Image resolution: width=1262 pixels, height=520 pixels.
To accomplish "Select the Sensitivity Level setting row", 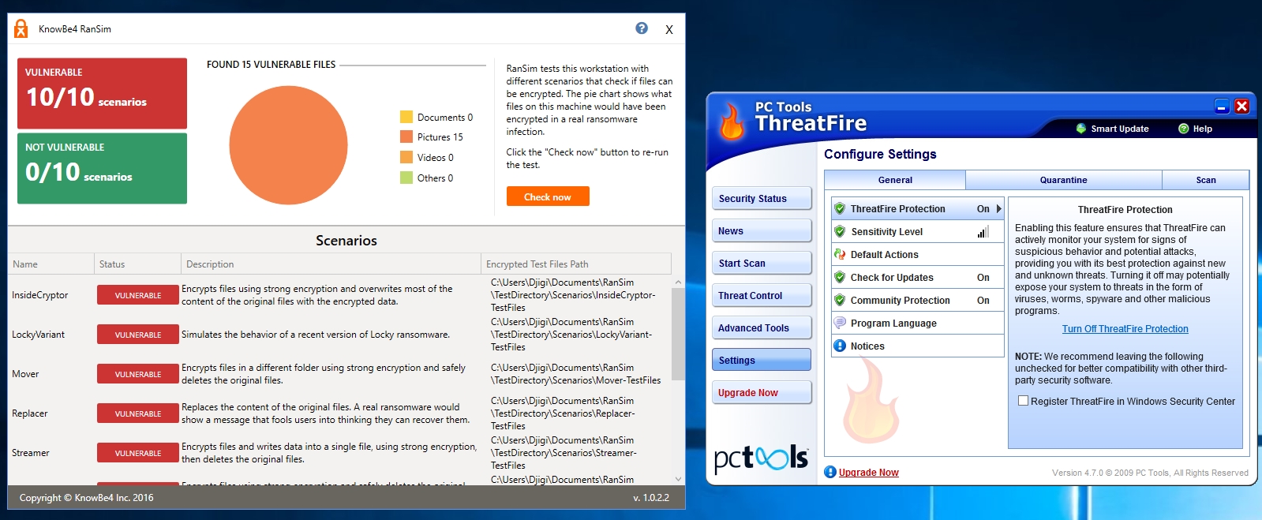I will 917,232.
